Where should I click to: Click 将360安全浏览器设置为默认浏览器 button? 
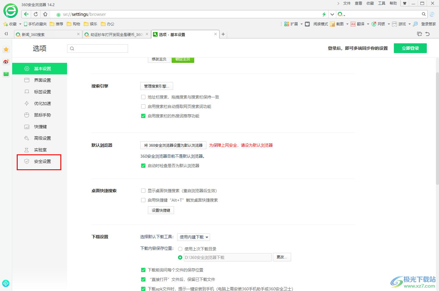tap(173, 145)
